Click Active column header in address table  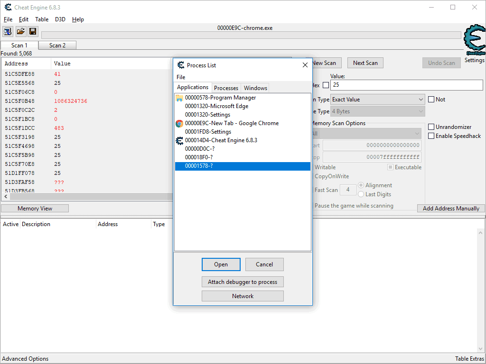[10, 224]
